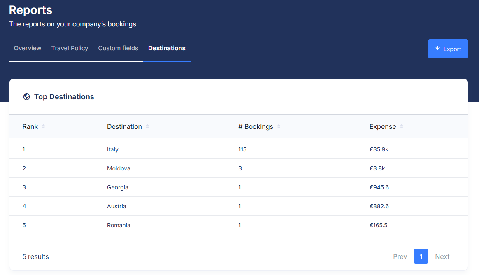Select page 1 in pagination
The image size is (479, 275).
point(421,256)
